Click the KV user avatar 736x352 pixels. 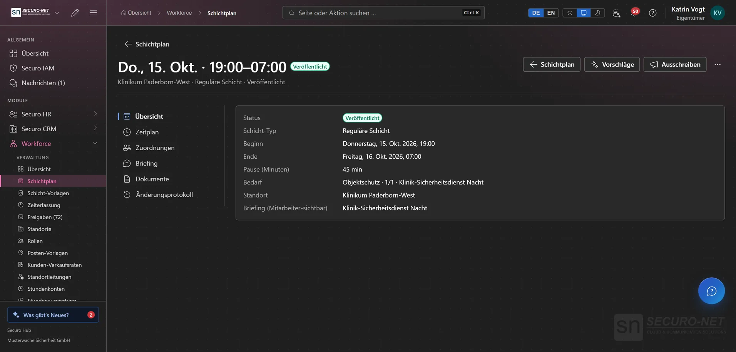pos(718,13)
